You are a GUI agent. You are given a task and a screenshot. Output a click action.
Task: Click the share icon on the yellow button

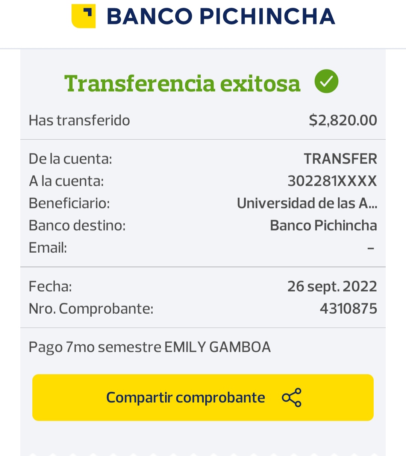292,397
